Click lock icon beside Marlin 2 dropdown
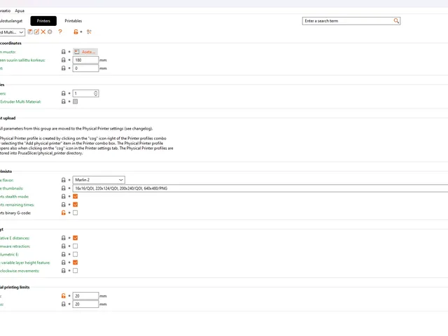This screenshot has height=336, width=448. pyautogui.click(x=64, y=180)
